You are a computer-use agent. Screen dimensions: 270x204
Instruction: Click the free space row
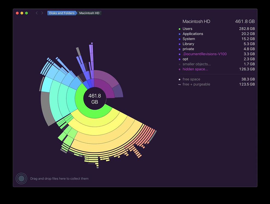pos(217,79)
